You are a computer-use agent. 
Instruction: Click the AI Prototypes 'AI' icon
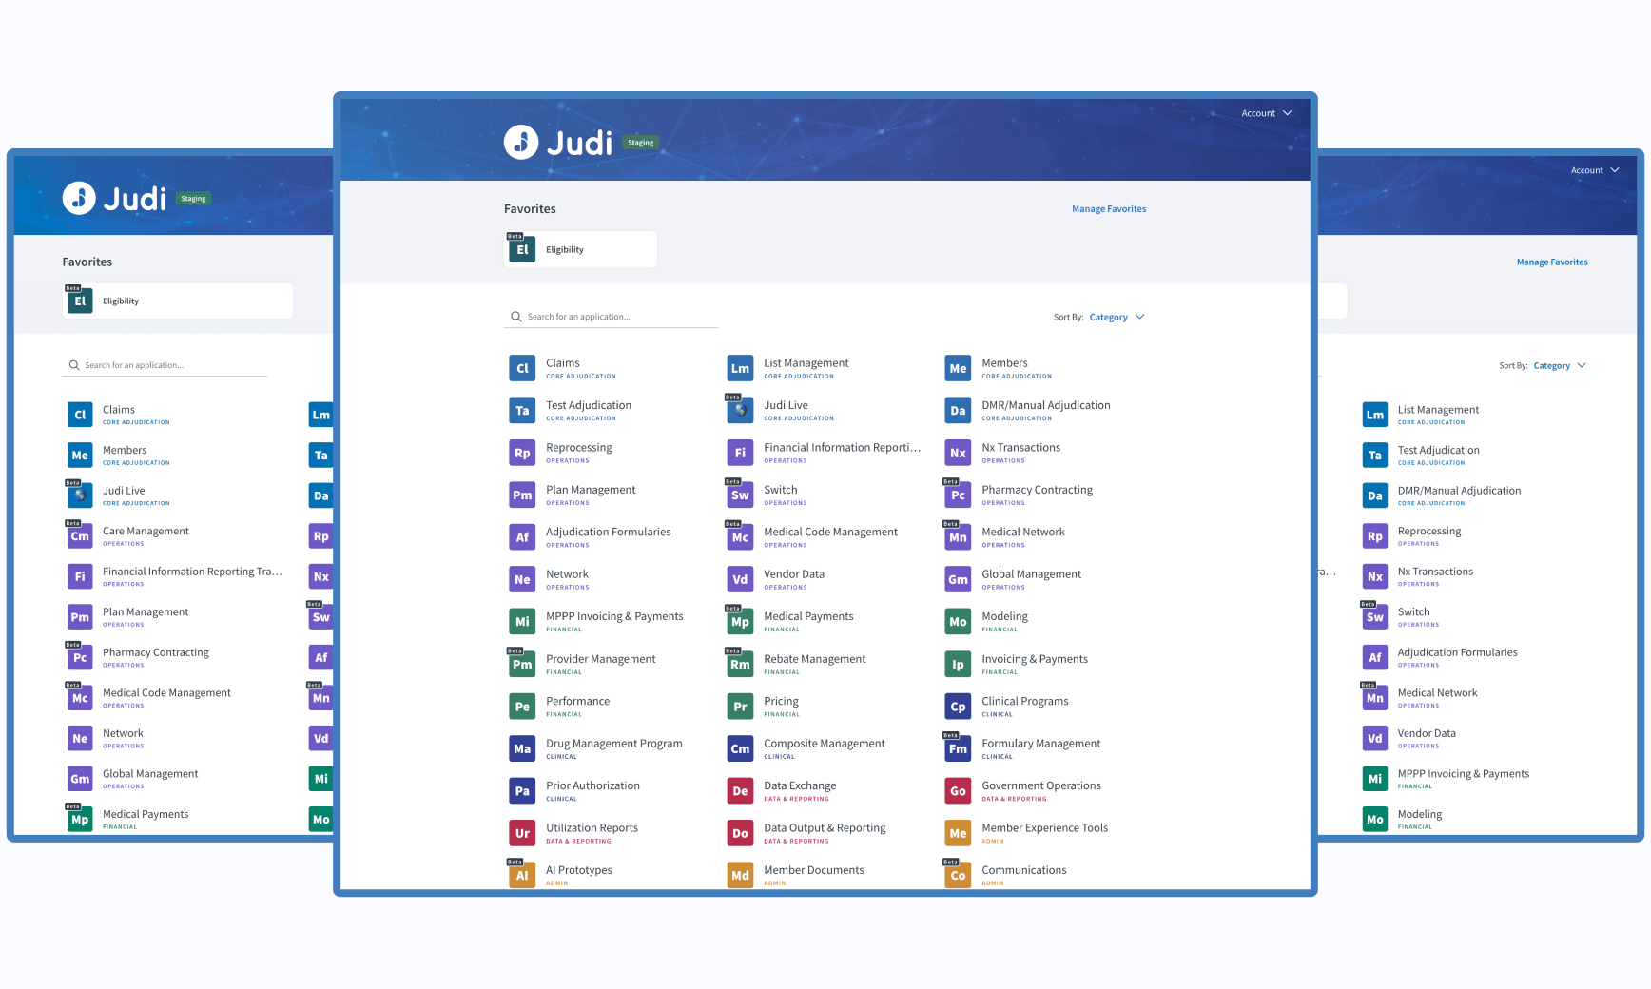click(x=522, y=875)
